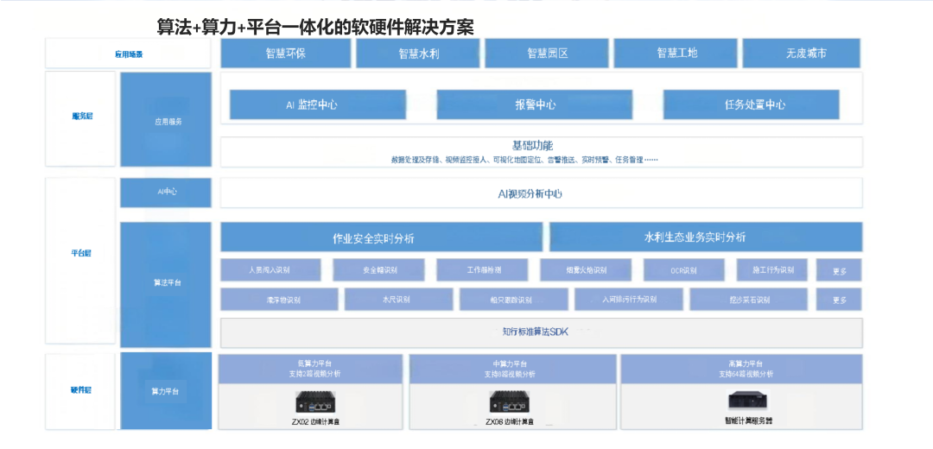
Task: Select the 服务层 layer label
Action: [80, 118]
